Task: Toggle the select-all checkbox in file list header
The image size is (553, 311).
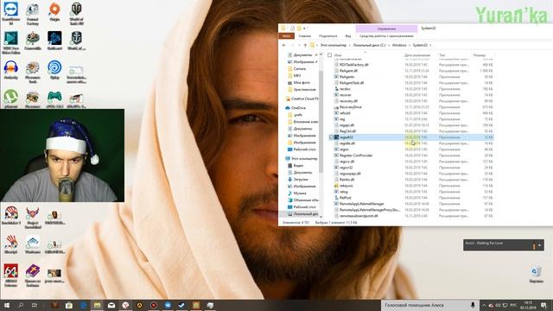Action: coord(330,55)
